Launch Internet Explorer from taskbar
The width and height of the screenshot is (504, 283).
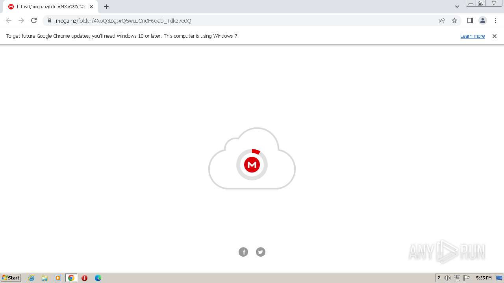coord(31,278)
